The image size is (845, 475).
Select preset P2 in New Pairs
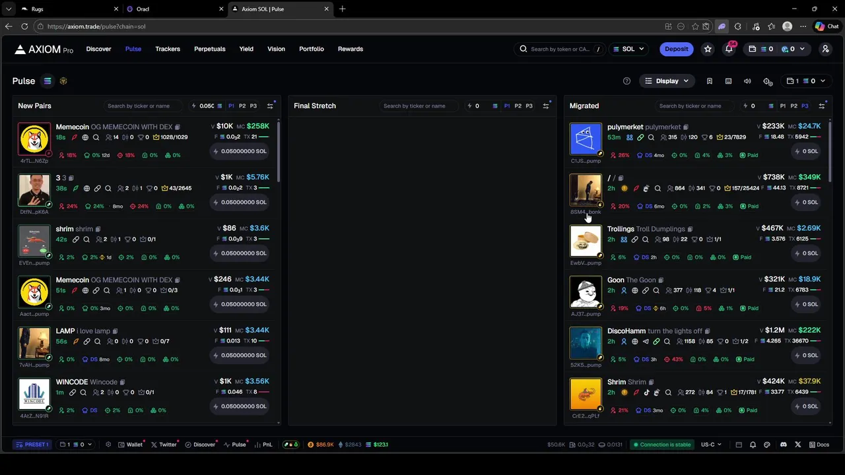[x=242, y=106]
